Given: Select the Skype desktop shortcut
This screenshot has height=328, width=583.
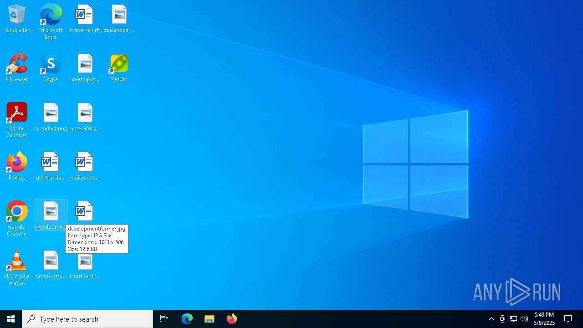Looking at the screenshot, I should coord(51,68).
